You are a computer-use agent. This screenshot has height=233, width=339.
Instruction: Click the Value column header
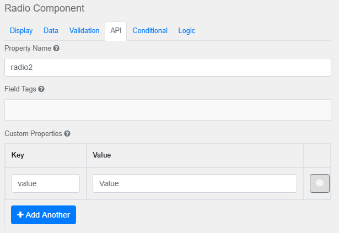(x=102, y=155)
